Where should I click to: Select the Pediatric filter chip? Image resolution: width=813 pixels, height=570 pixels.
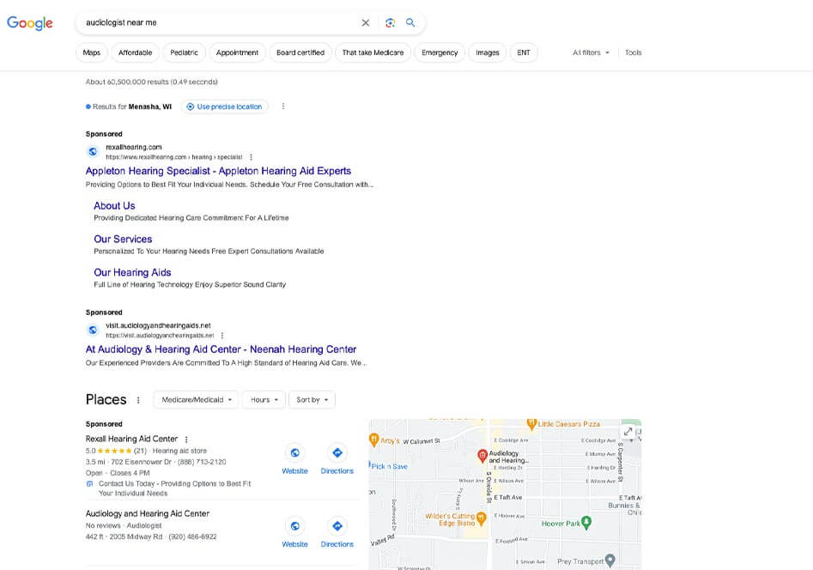[184, 52]
